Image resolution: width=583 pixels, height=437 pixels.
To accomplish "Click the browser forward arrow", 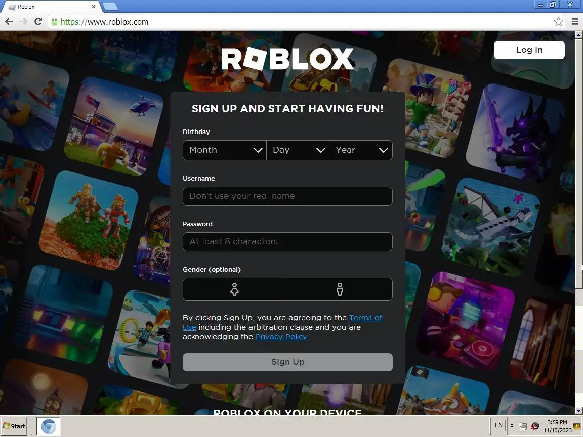I will click(x=23, y=22).
